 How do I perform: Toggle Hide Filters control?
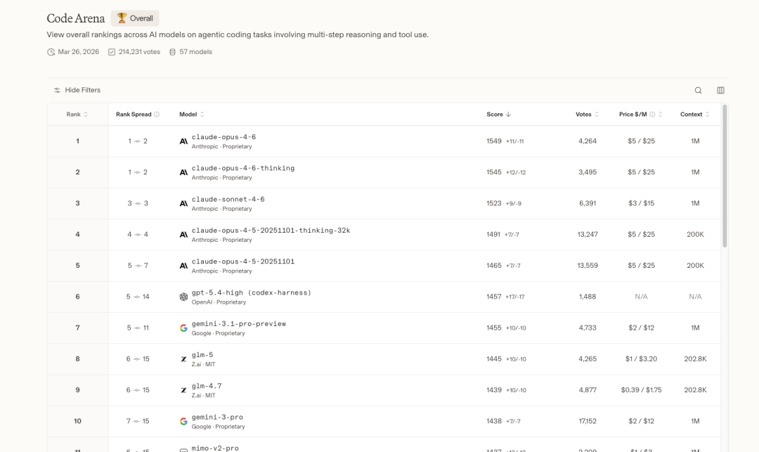(x=77, y=90)
